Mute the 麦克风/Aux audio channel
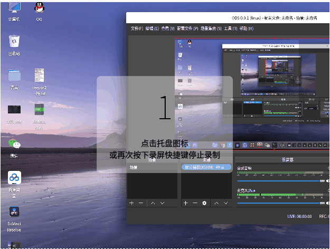The height and width of the screenshot is (249, 330). click(x=328, y=203)
